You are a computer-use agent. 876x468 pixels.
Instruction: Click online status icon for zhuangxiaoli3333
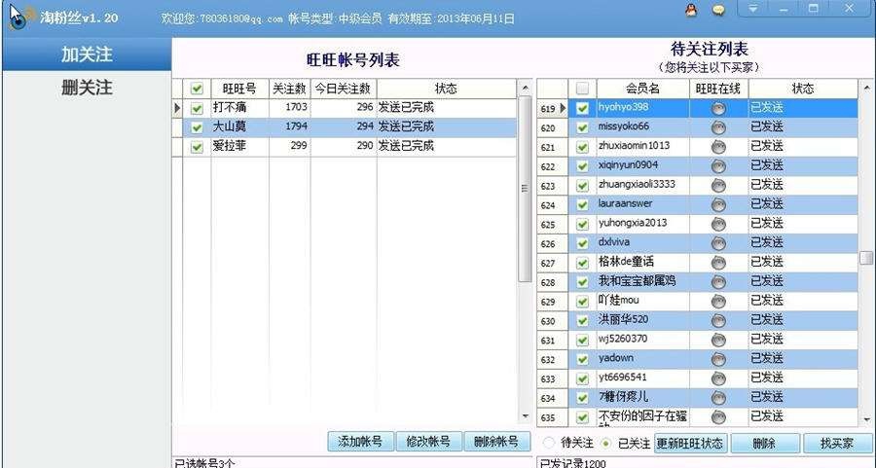click(x=718, y=186)
